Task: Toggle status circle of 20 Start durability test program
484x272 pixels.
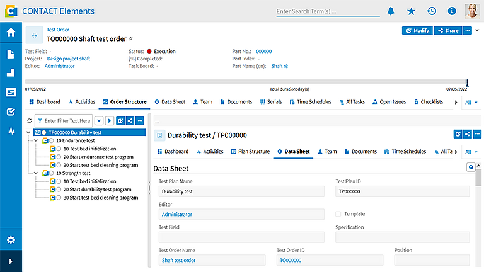Action: tap(59, 190)
